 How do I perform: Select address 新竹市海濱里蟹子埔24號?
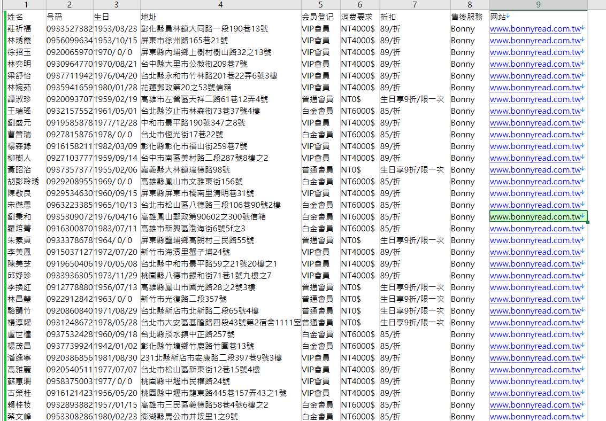click(x=221, y=252)
